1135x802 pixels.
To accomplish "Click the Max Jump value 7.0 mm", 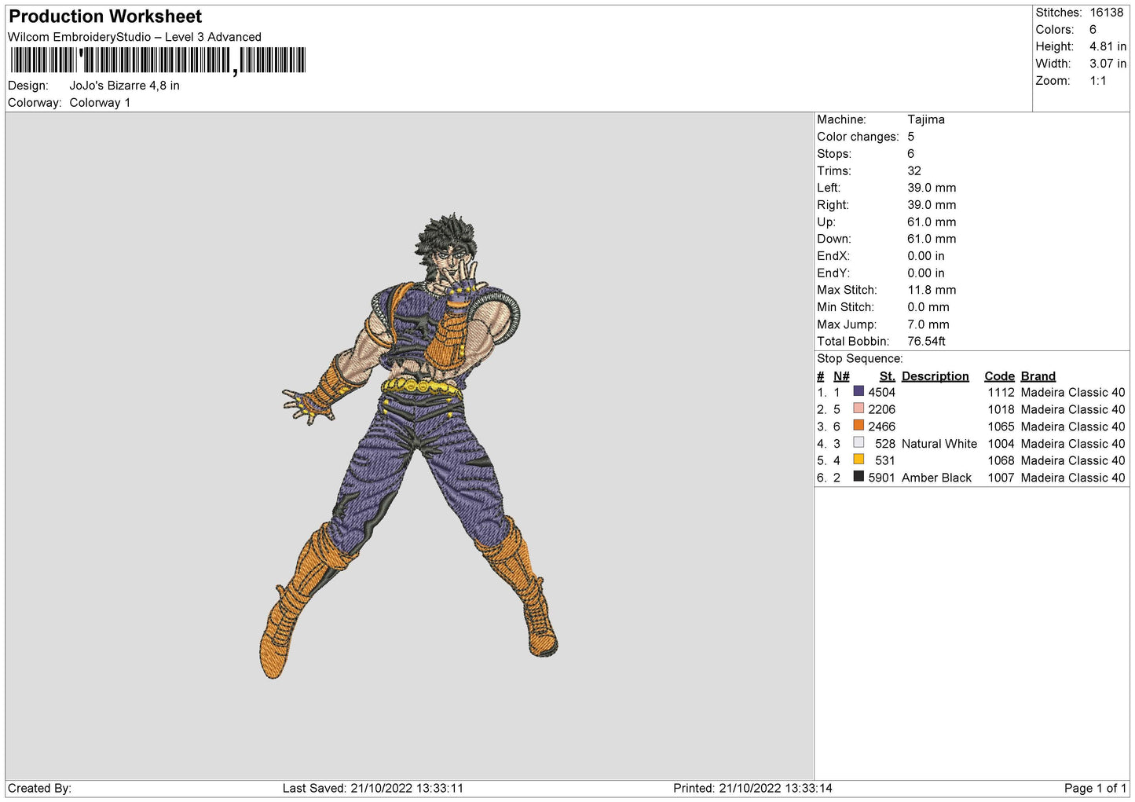I will (928, 324).
